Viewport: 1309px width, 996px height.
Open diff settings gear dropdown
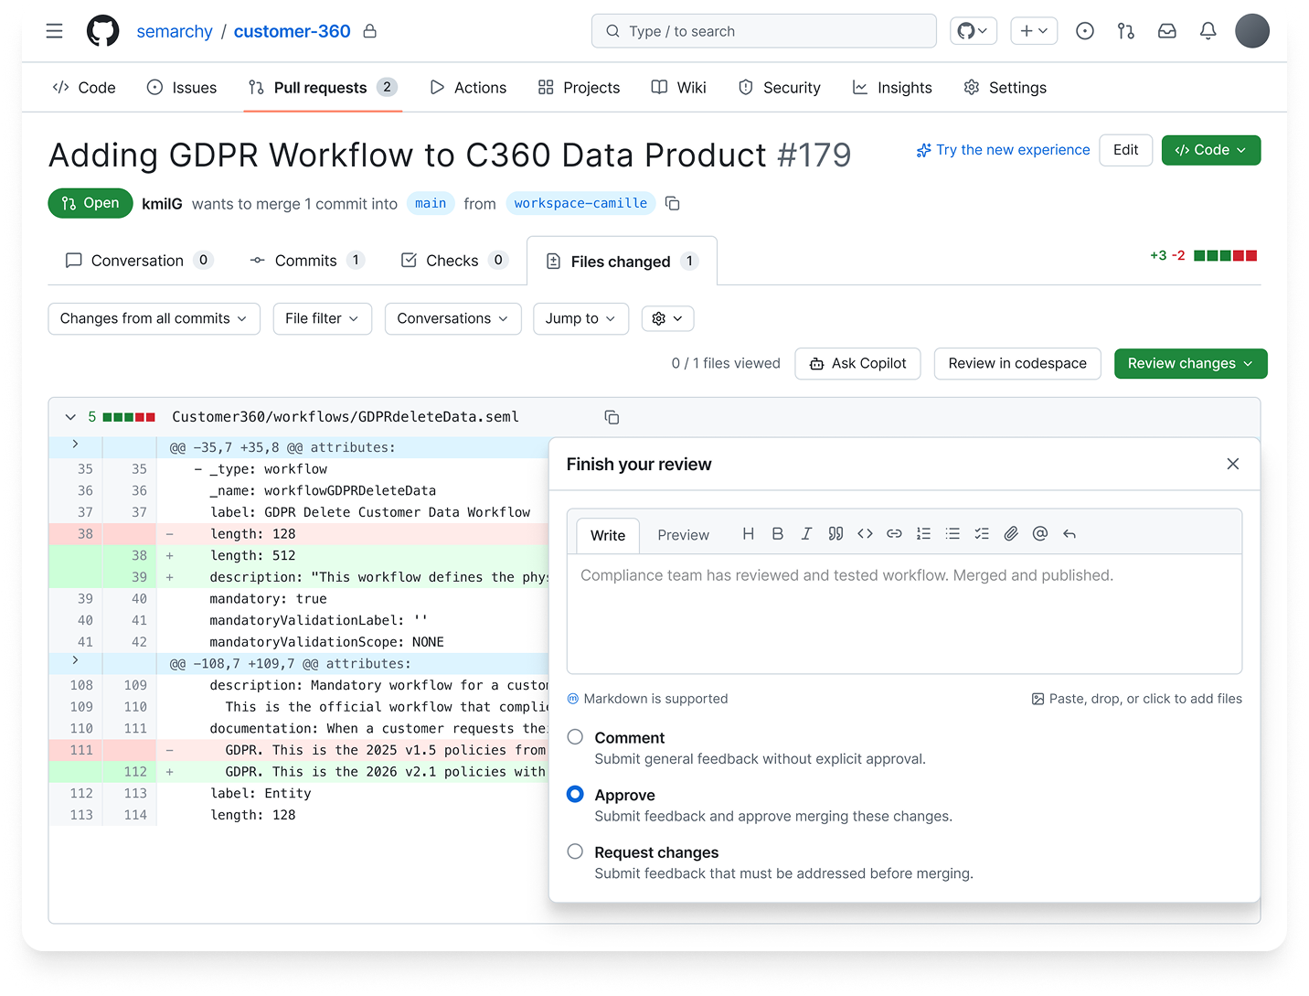click(667, 318)
